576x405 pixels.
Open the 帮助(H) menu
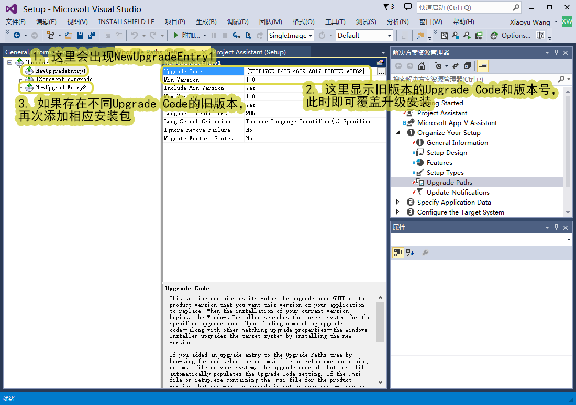[463, 21]
